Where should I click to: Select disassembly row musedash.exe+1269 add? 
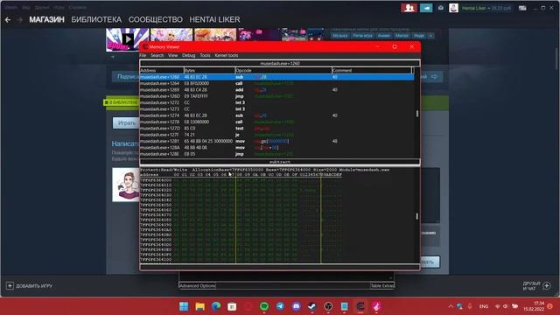[x=276, y=89]
